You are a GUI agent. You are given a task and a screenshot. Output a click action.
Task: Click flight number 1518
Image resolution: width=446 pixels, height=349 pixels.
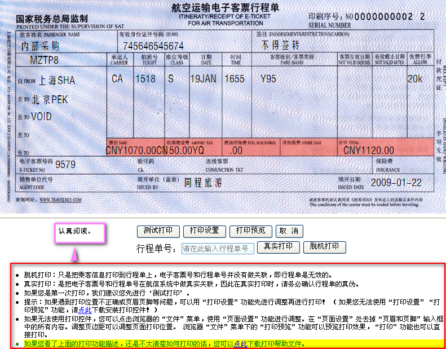[145, 79]
